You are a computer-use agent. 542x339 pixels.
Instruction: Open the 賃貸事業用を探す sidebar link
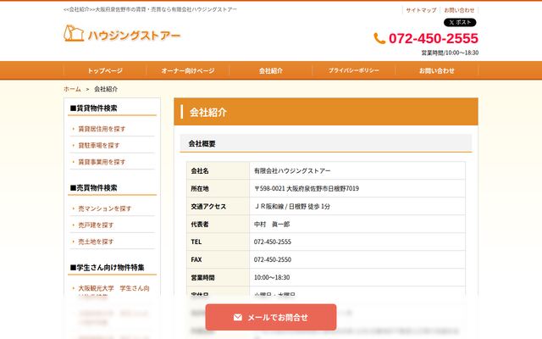[102, 162]
